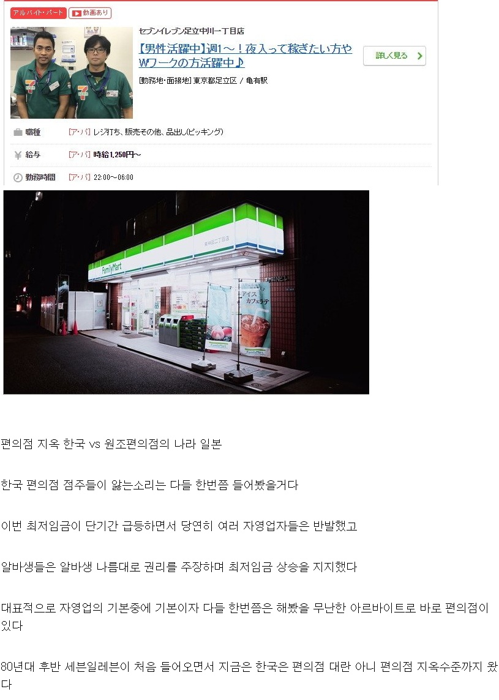Click the 詳しく見る details button
Screen dimensions: 499x700
(x=394, y=56)
